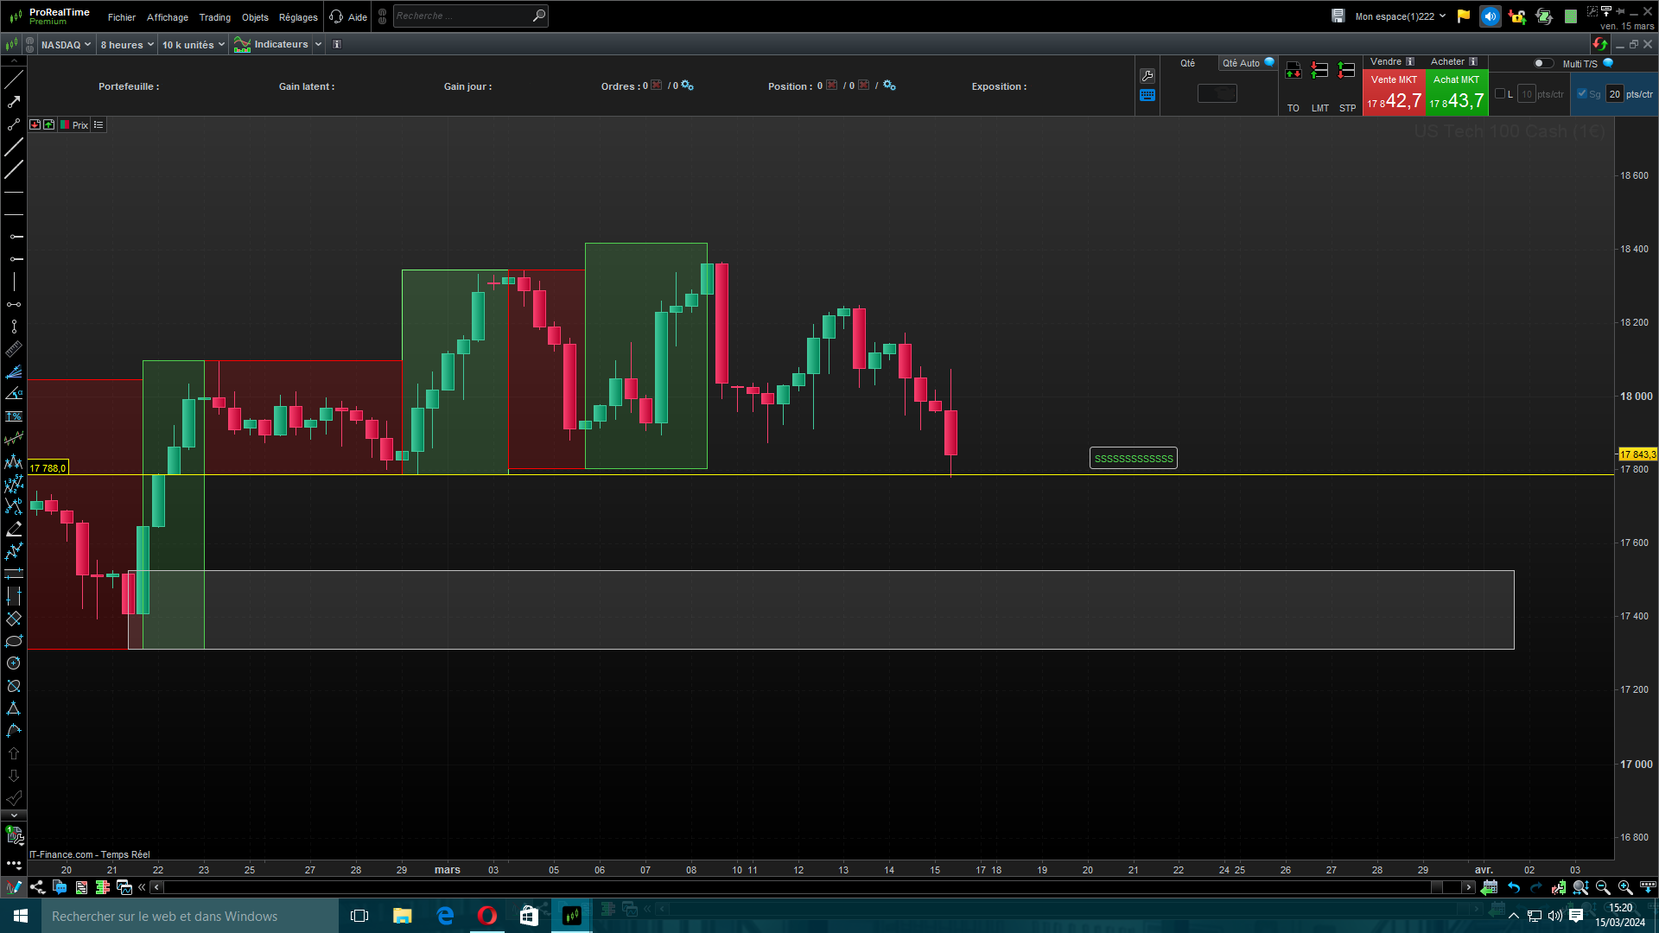Click the undo arrow in bottom toolbar
Screen dimensions: 1659x933
pyautogui.click(x=1514, y=887)
